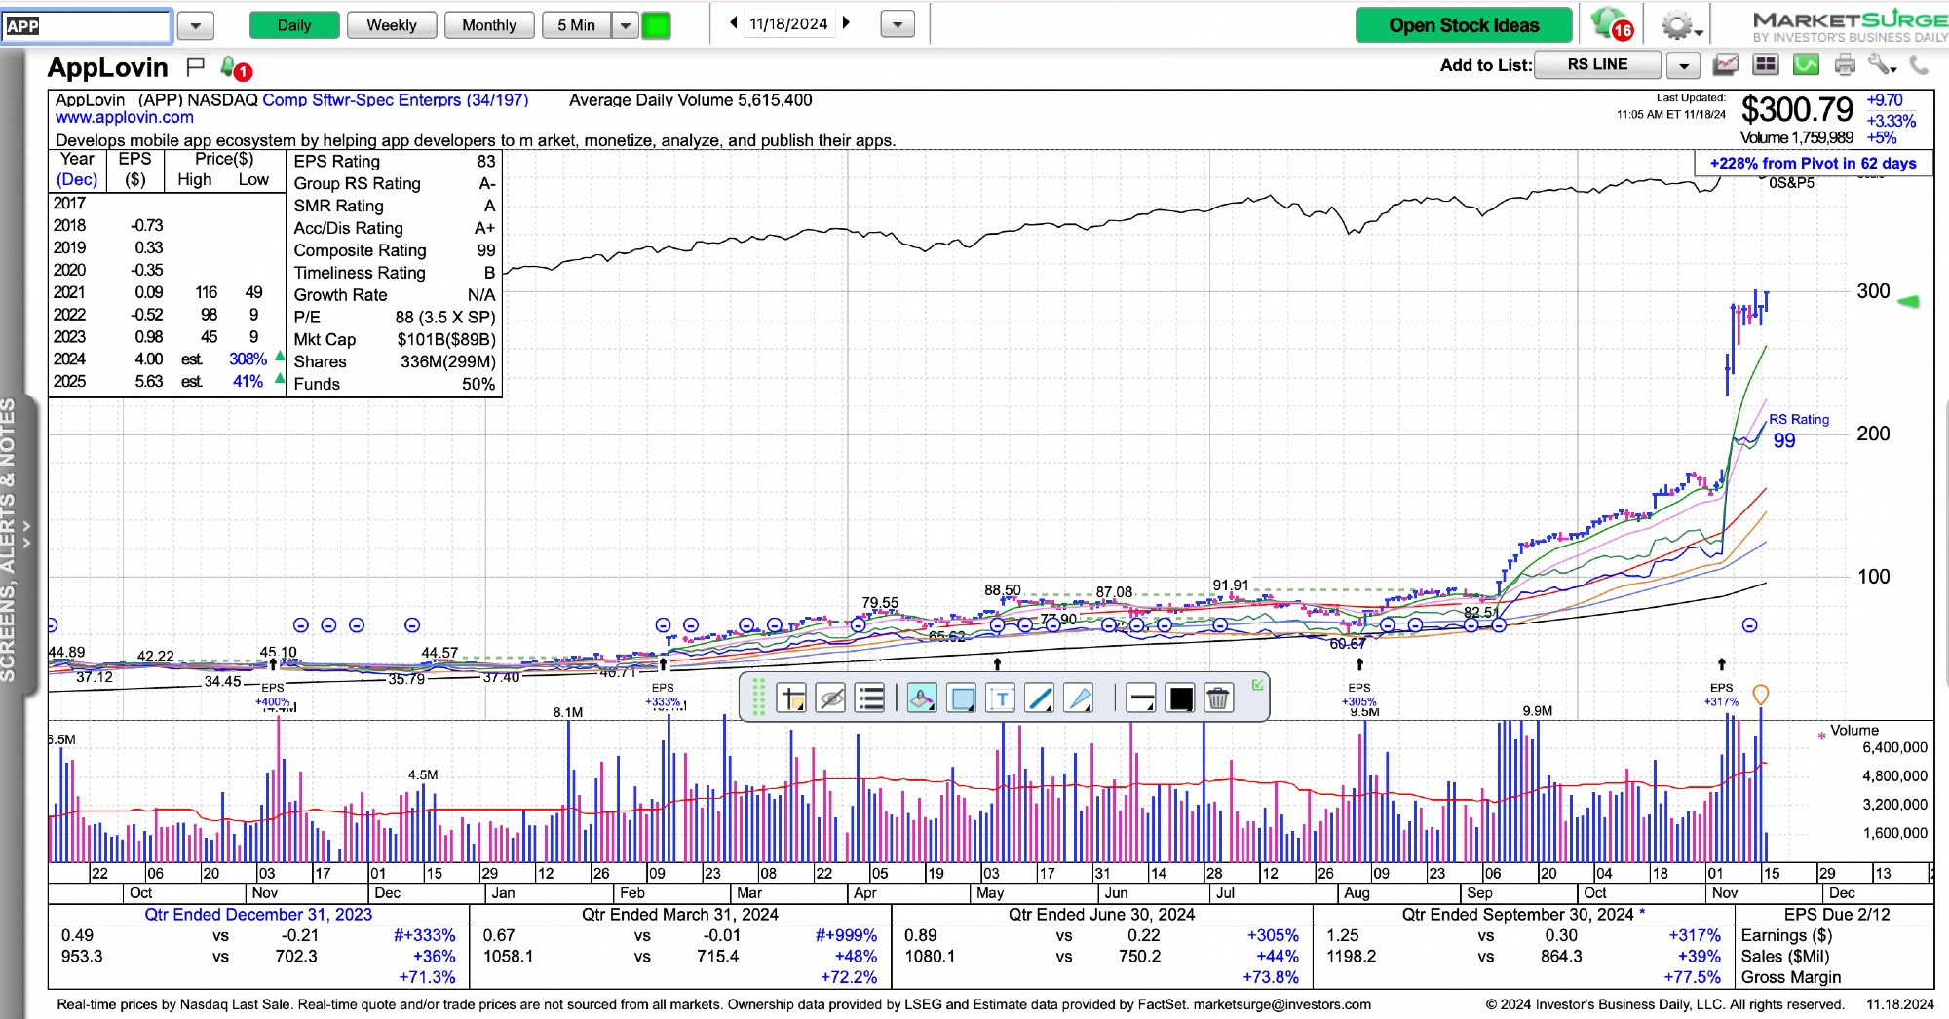
Task: Click the Mkt Cap $101B row
Action: coord(395,340)
